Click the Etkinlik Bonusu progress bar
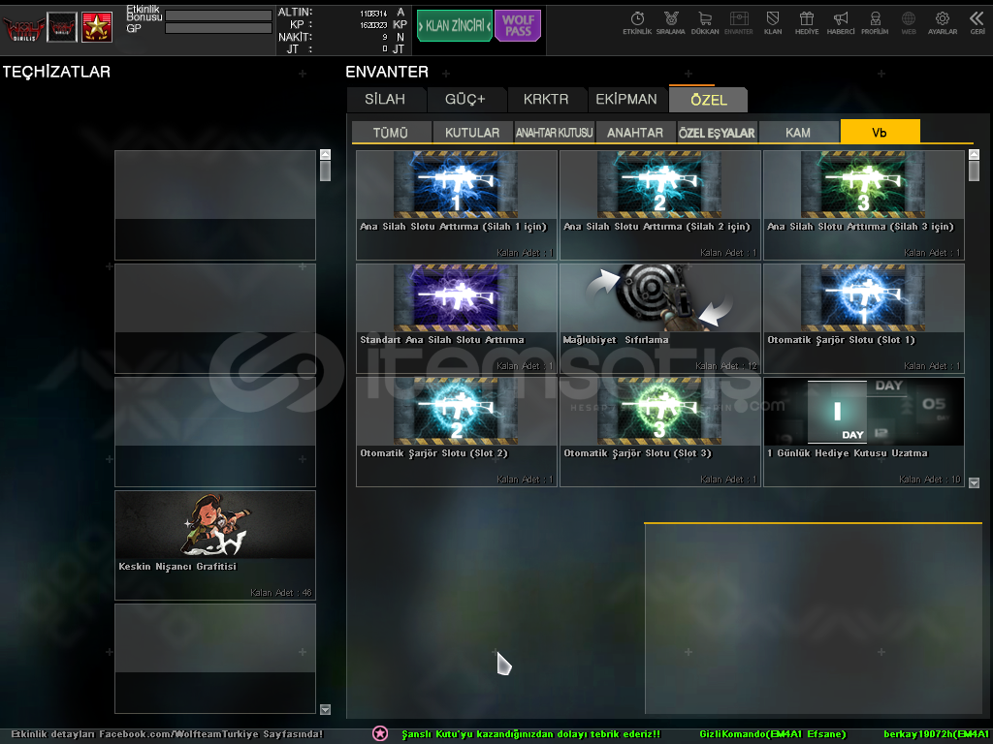Screen dimensions: 993x744 (218, 15)
